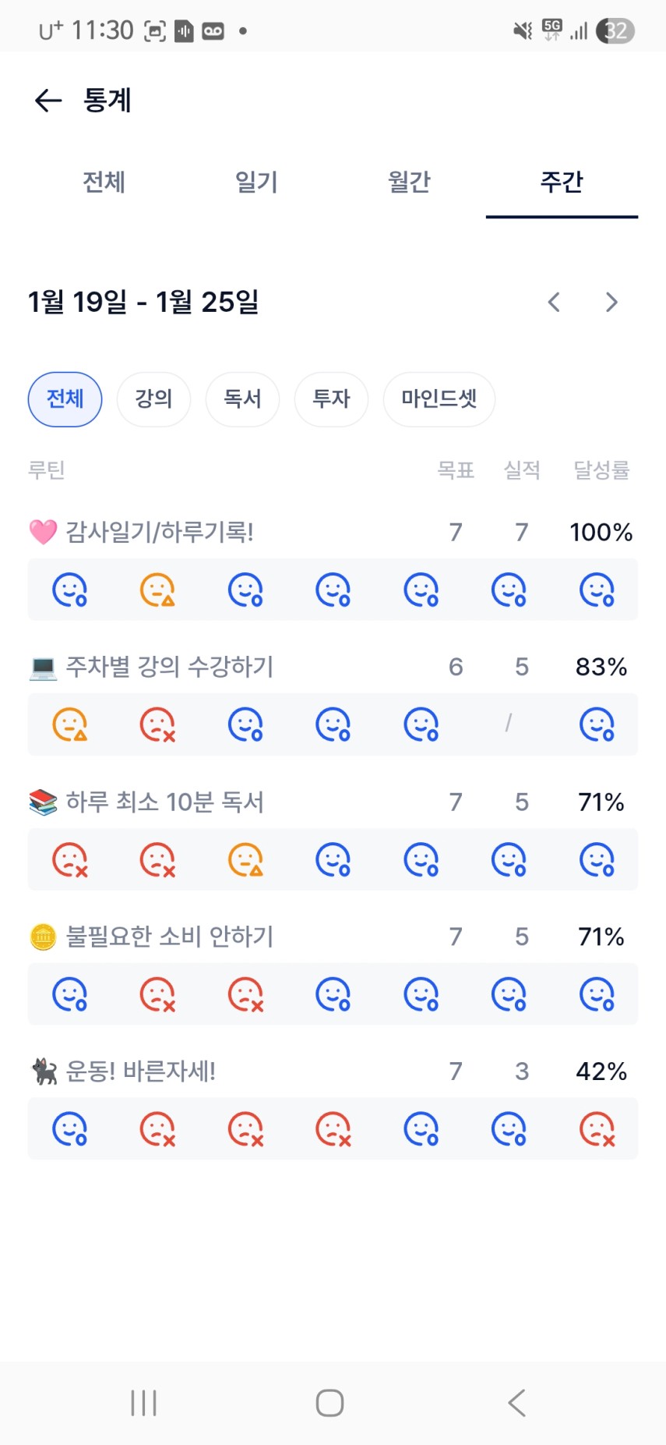
Task: Go to the next week
Action: coord(611,303)
